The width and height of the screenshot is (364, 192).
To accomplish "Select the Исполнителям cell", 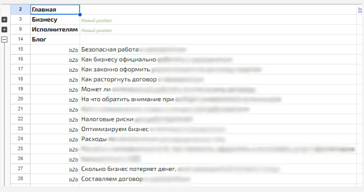I will [x=55, y=29].
